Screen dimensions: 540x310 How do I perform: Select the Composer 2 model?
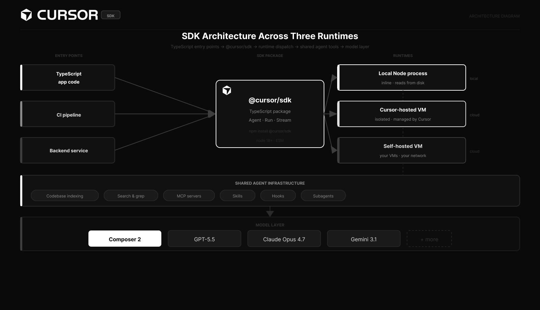click(x=125, y=239)
